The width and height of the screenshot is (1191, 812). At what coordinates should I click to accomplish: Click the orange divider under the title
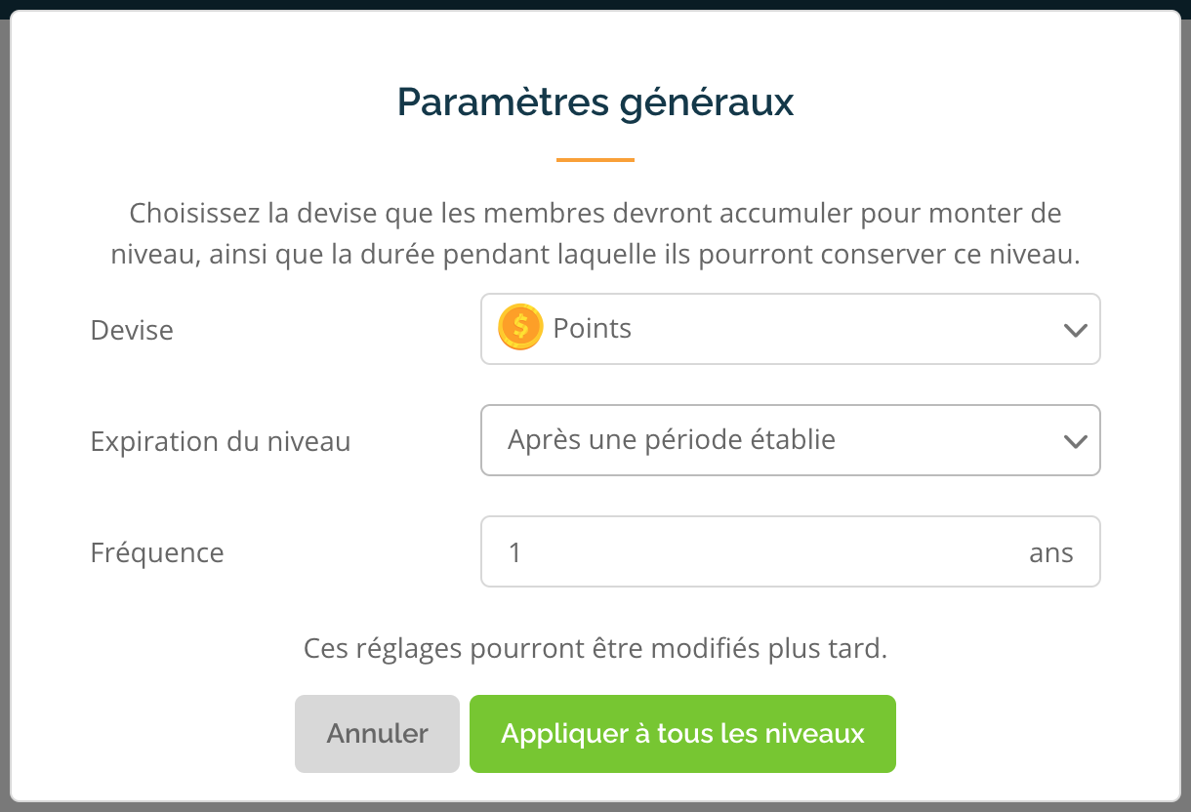point(595,159)
